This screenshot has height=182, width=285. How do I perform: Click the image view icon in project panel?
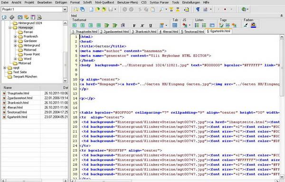point(20,17)
